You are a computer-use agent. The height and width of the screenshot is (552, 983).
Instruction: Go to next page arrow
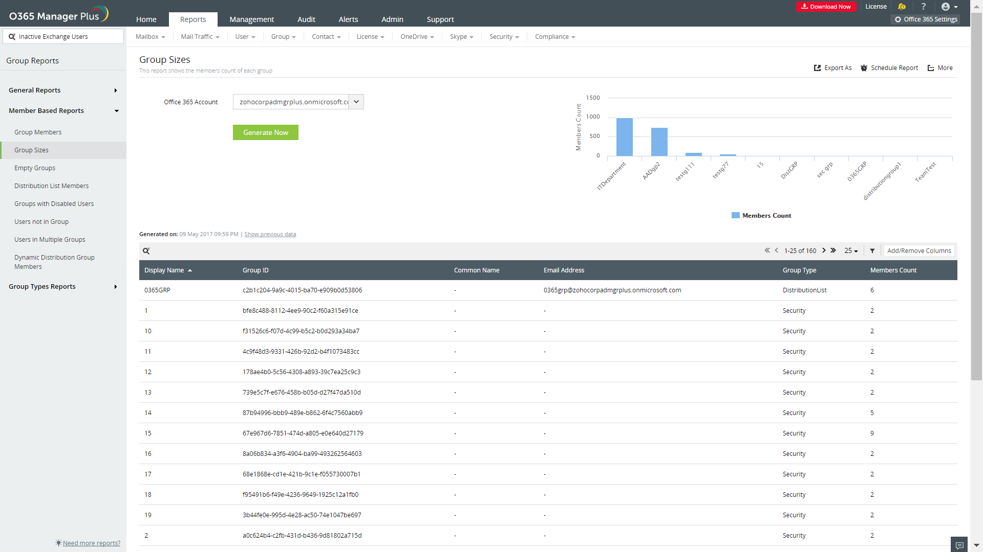(824, 250)
